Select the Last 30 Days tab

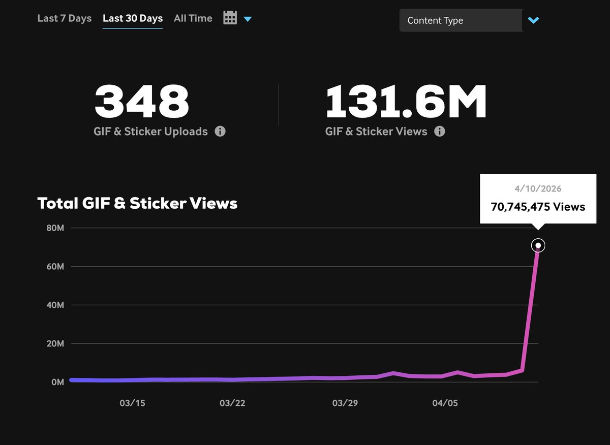point(133,18)
